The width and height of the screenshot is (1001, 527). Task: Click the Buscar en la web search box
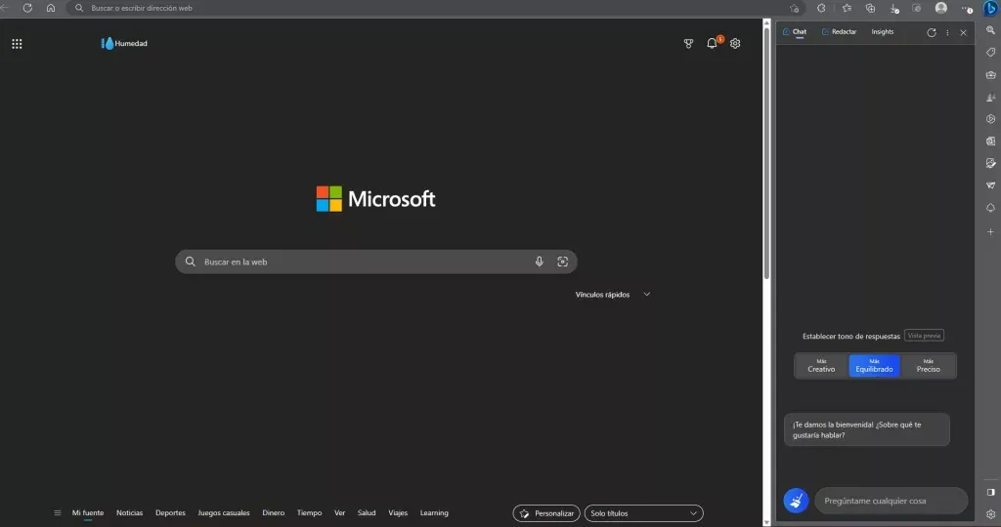coord(376,262)
